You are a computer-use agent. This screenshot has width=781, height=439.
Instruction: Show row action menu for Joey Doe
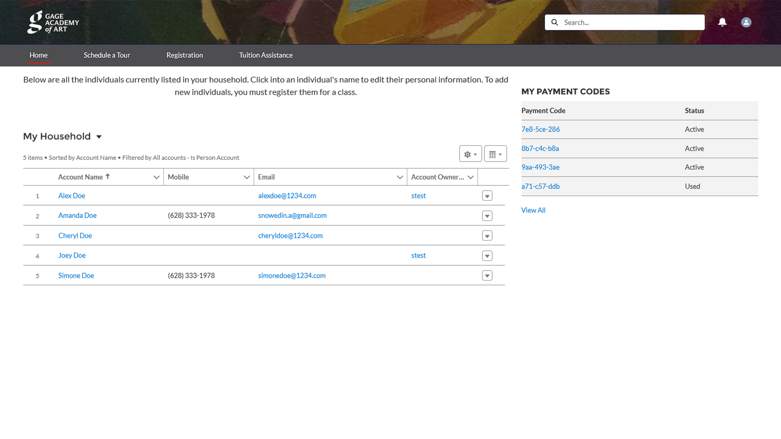[x=487, y=256]
